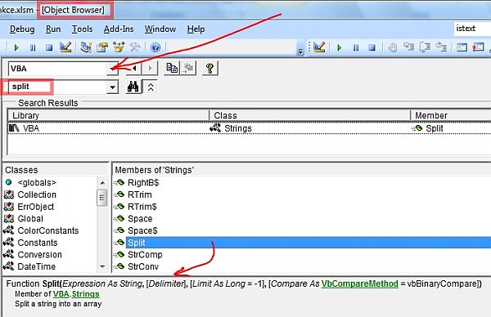491x317 pixels.
Task: Click Go Back arrow in Object Browser
Action: point(134,68)
